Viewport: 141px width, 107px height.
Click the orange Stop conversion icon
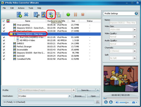83,14
